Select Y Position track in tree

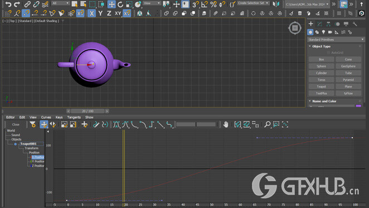(38, 161)
